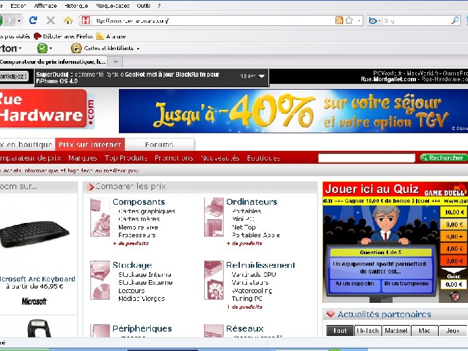
Task: Bookmark this page with the star icon
Action: point(349,20)
